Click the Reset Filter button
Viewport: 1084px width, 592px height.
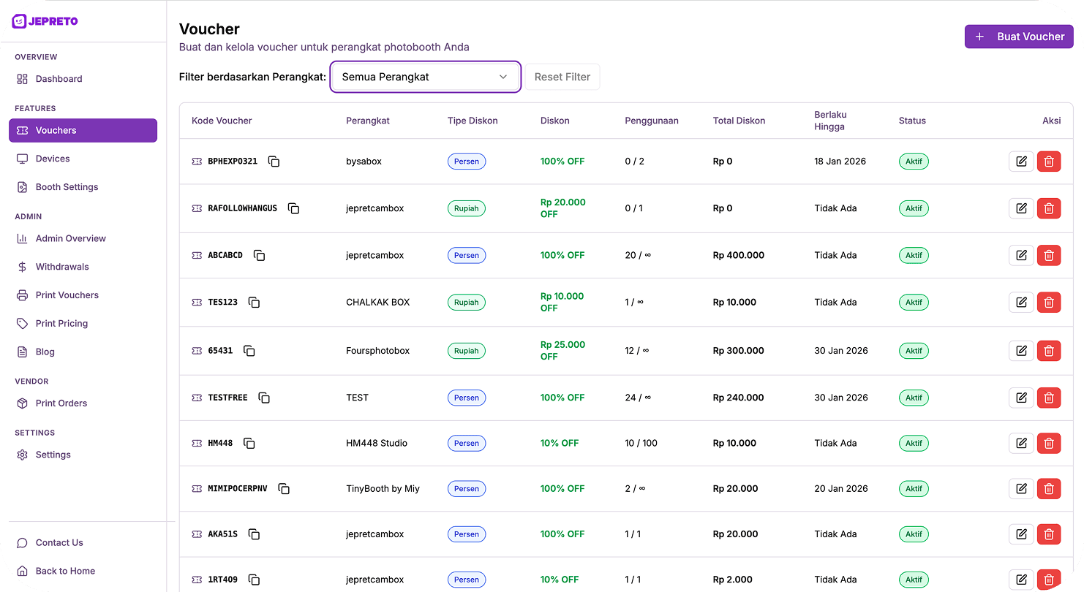562,77
